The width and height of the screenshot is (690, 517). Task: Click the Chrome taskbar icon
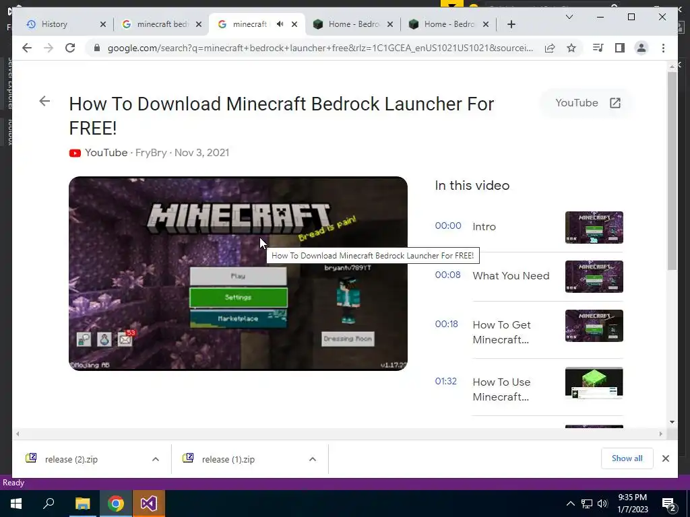click(116, 504)
